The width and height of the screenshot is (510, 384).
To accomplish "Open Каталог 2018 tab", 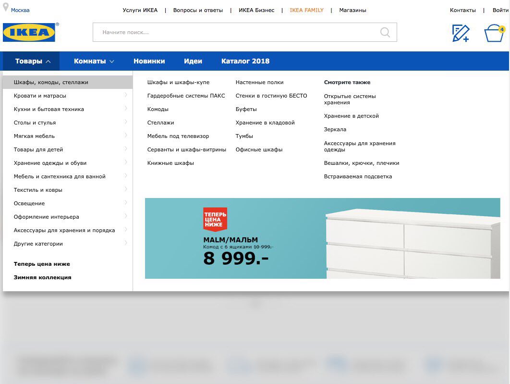I will pyautogui.click(x=245, y=61).
